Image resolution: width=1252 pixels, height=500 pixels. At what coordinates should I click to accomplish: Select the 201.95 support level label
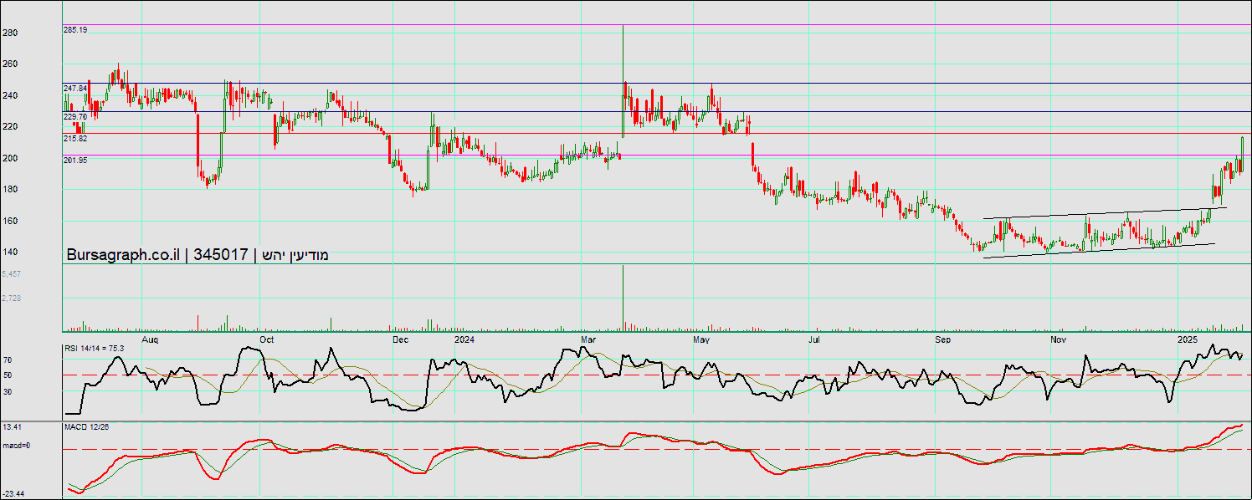coord(75,160)
